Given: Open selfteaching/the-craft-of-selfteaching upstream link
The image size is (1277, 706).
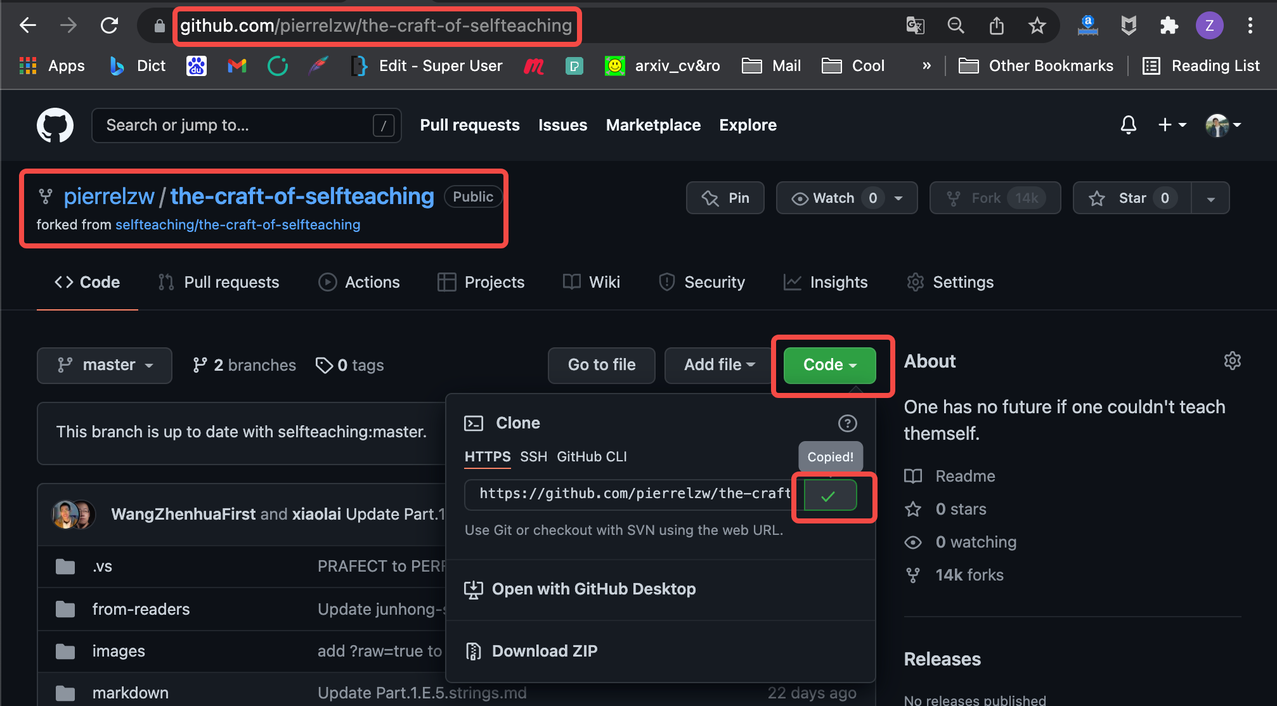Looking at the screenshot, I should 238,225.
